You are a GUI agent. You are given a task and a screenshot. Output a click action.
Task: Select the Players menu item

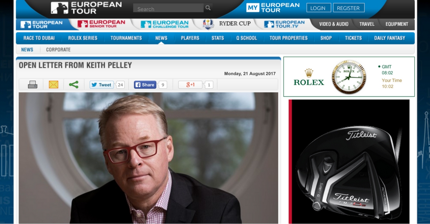coord(190,38)
